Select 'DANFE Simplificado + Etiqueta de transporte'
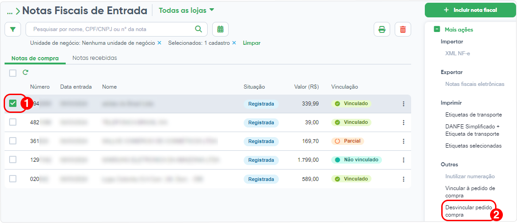Viewport: 517px width, 223px height. tap(472, 130)
